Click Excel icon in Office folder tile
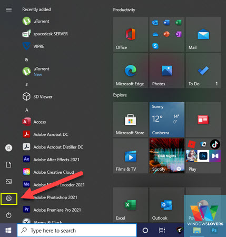 click(x=179, y=23)
